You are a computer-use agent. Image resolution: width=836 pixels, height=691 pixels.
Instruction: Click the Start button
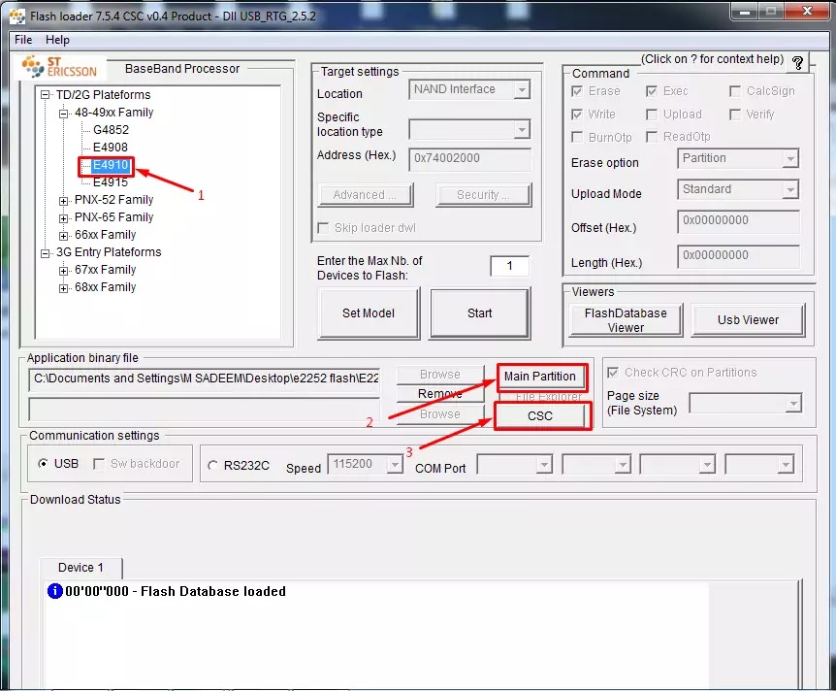pos(480,313)
